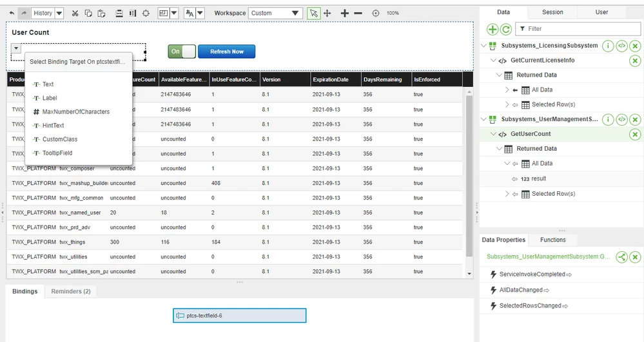Remove the GetUserCount service
Image resolution: width=644 pixels, height=342 pixels.
coord(635,134)
